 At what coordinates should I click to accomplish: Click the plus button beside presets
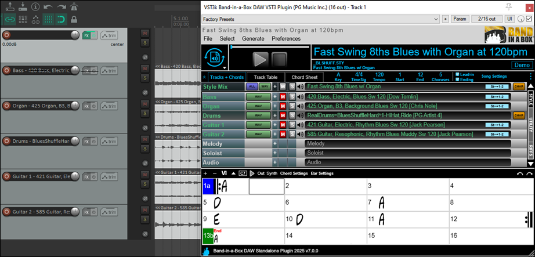445,19
